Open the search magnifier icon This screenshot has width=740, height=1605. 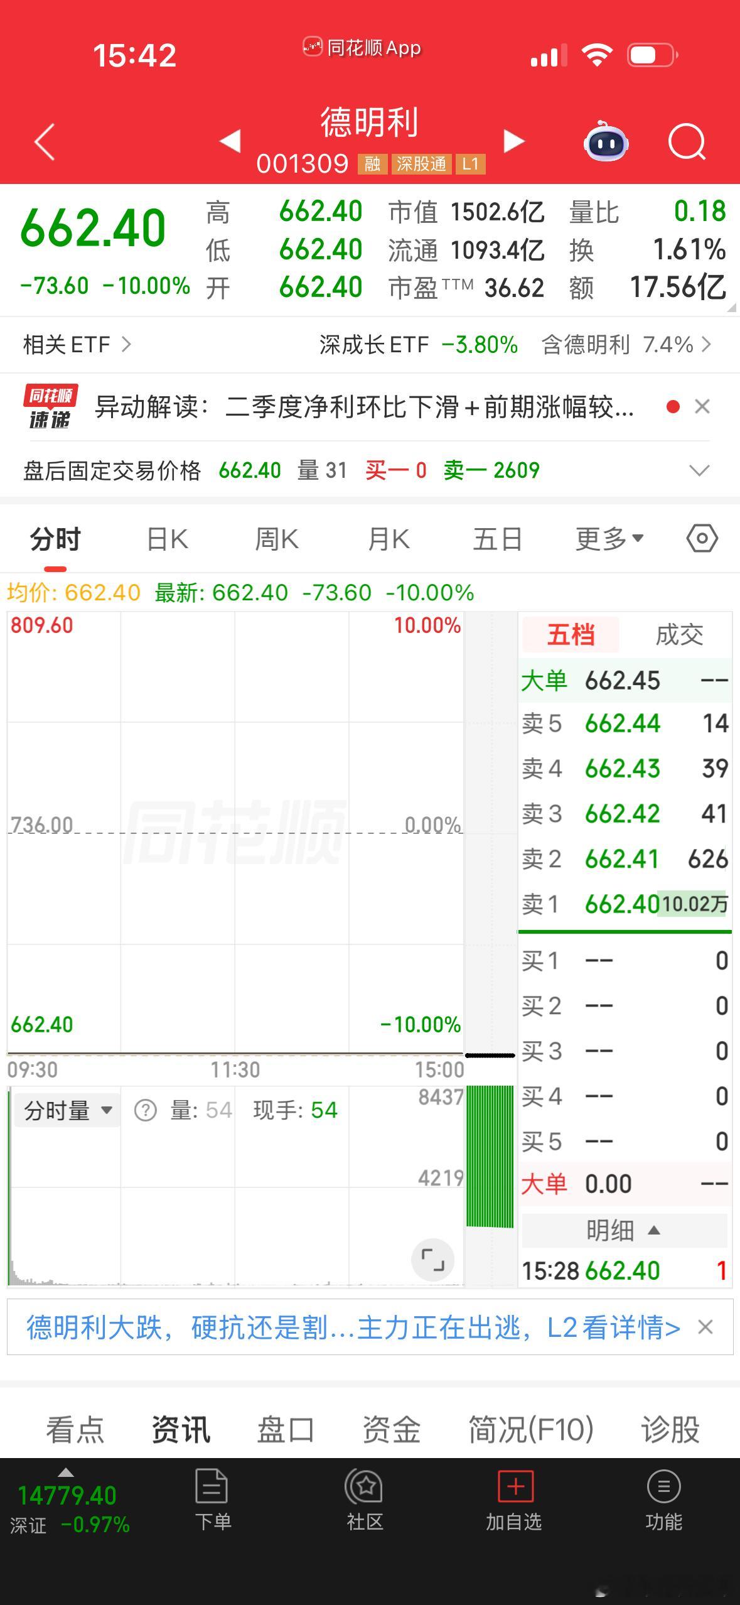pos(687,142)
